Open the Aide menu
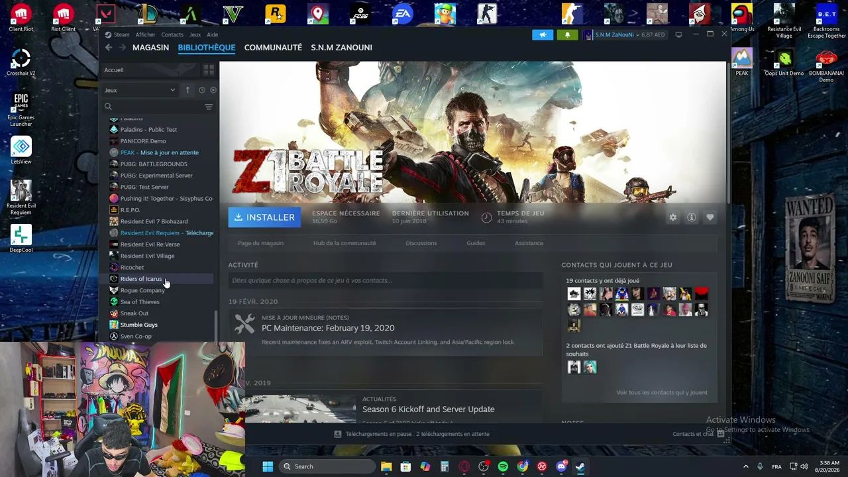The image size is (848, 477). (x=212, y=34)
